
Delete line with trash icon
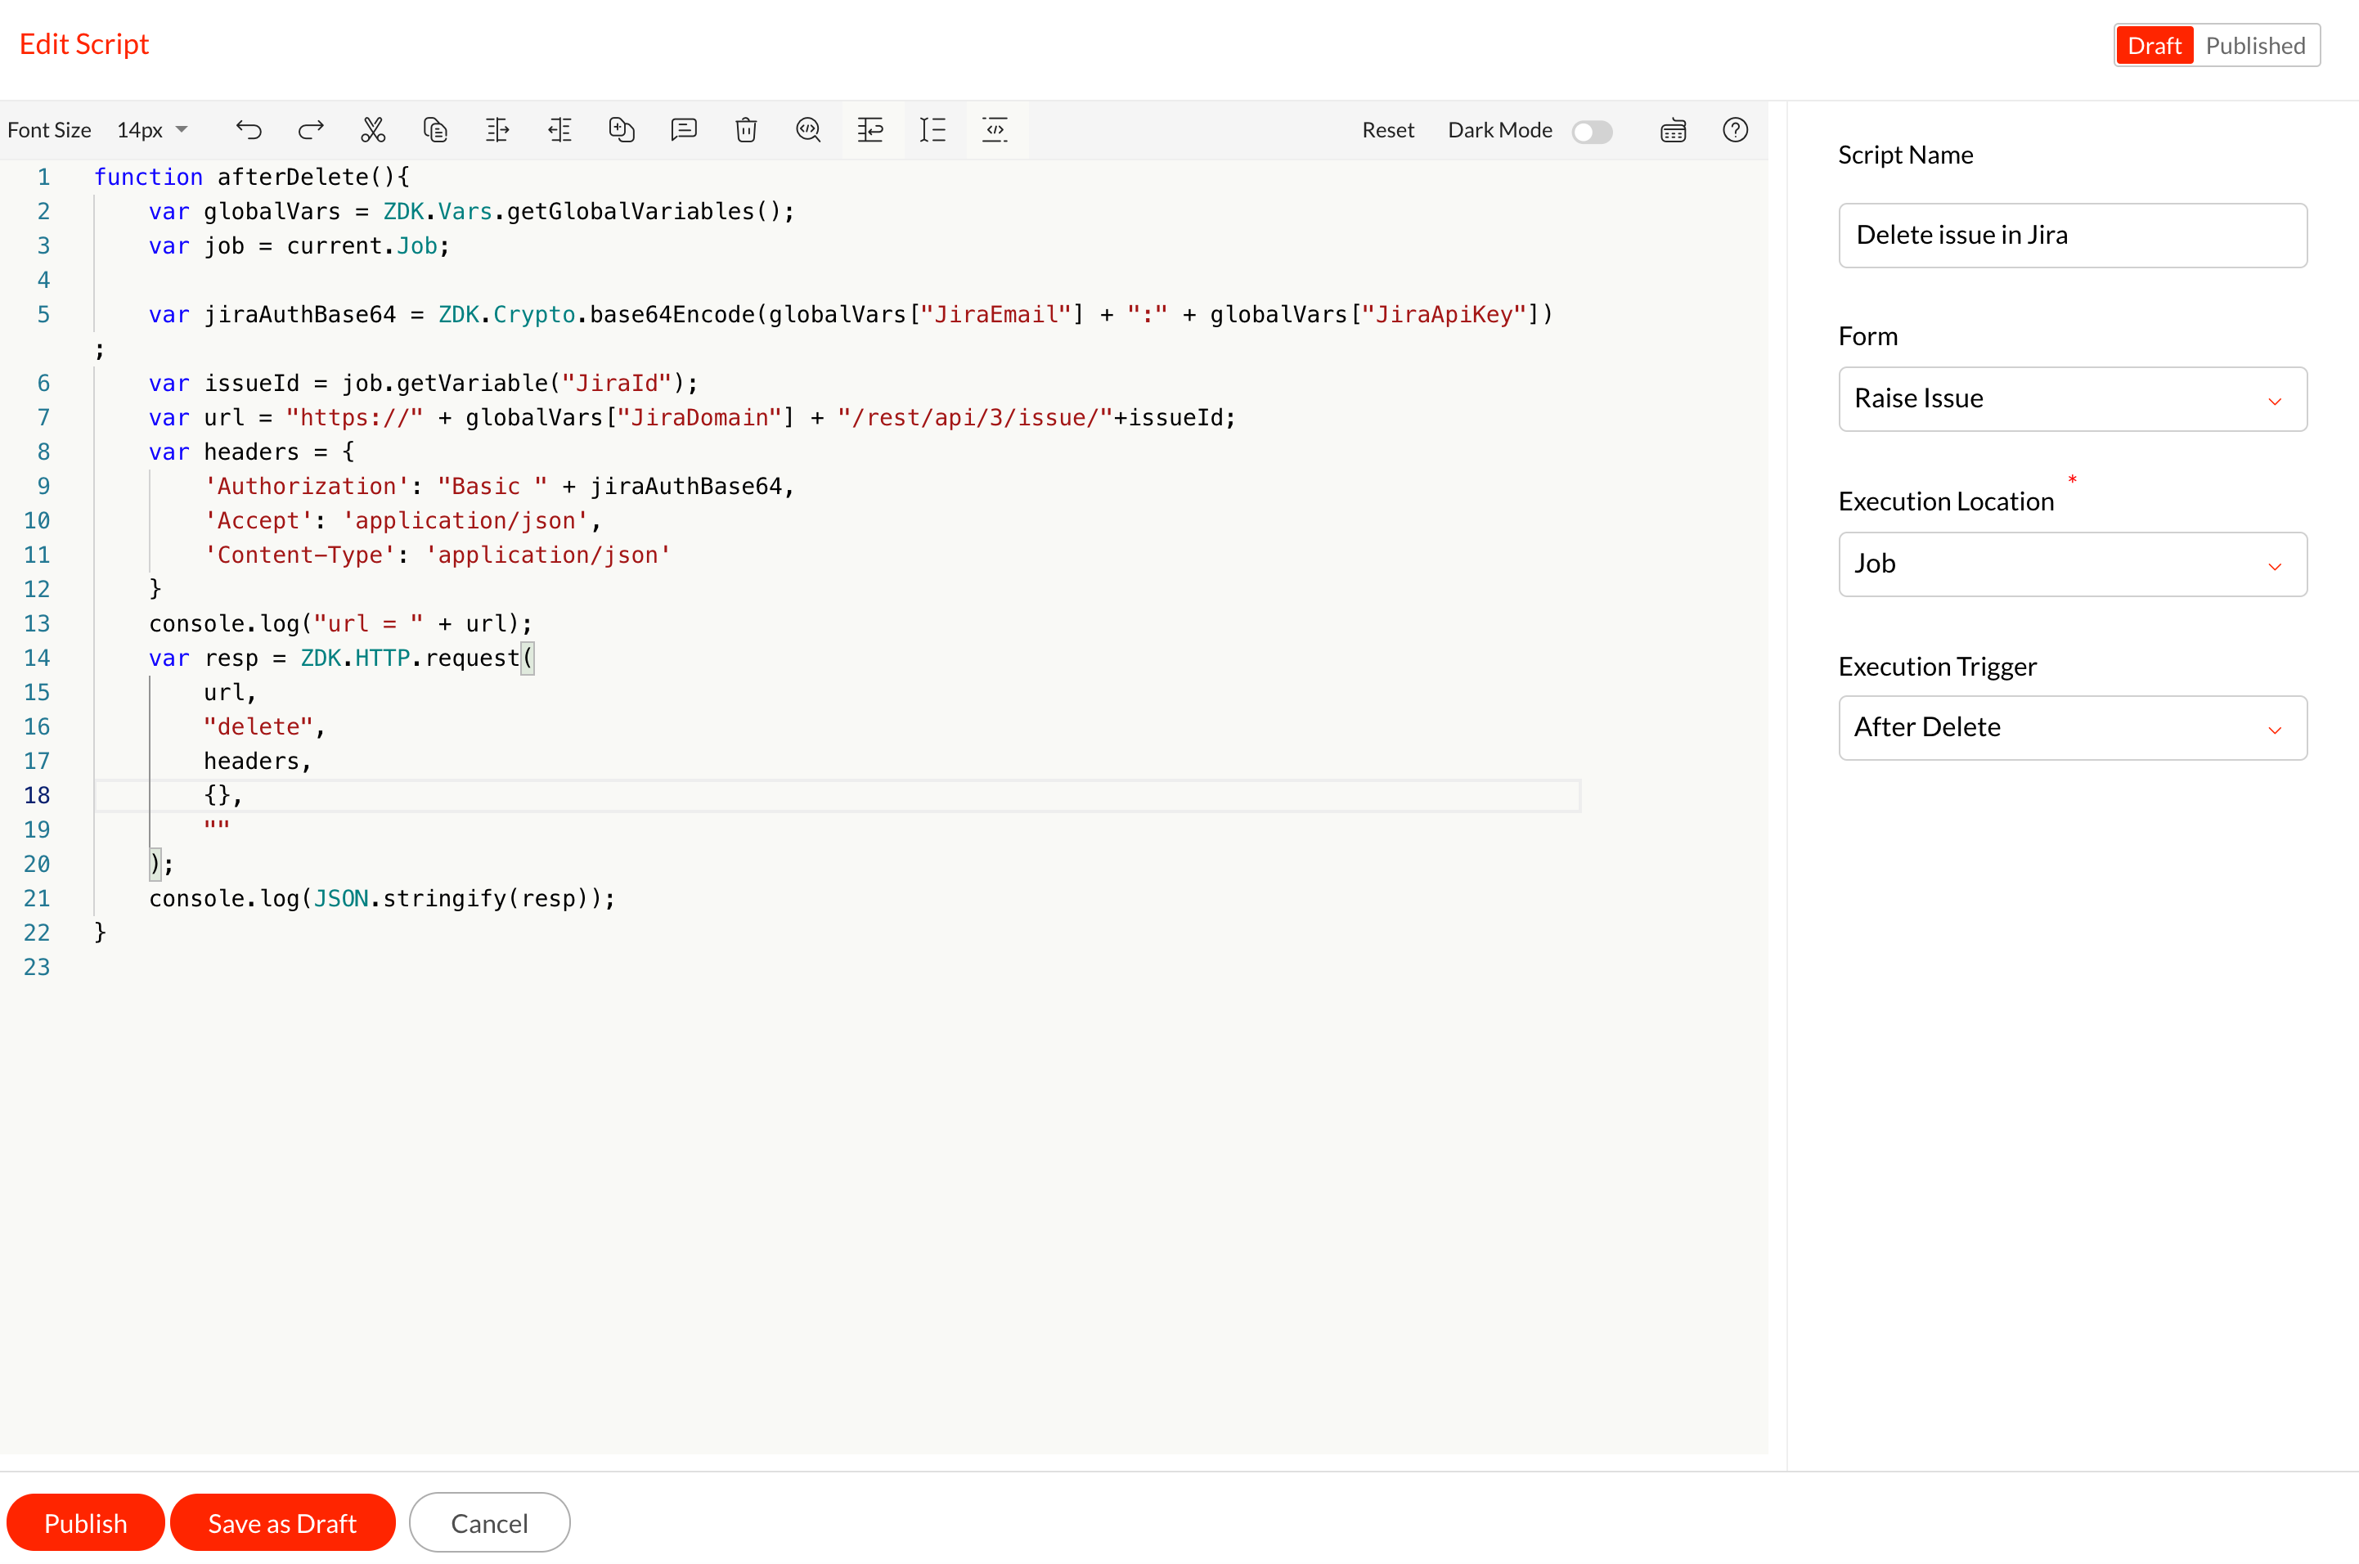746,130
